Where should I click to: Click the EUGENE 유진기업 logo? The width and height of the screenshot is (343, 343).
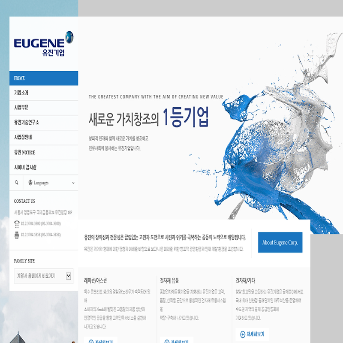point(44,44)
